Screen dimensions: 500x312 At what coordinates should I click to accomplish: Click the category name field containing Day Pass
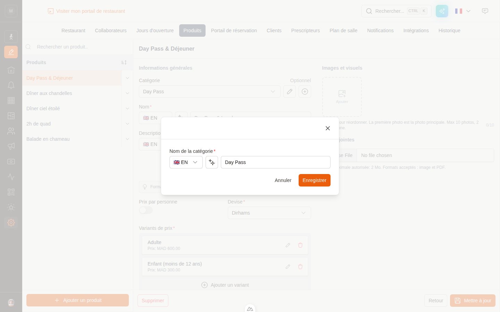(276, 162)
